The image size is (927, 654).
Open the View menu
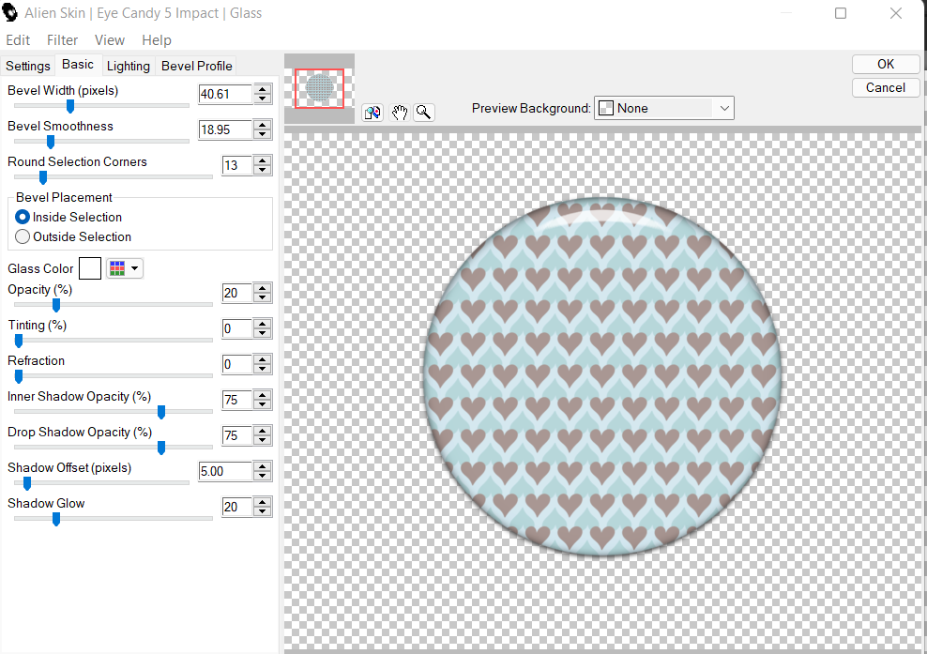click(x=110, y=40)
